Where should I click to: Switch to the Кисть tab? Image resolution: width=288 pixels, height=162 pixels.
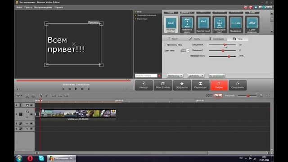coord(194,39)
